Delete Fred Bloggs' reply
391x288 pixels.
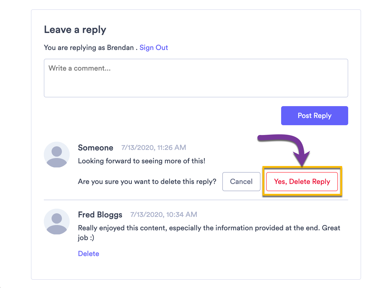coord(88,254)
